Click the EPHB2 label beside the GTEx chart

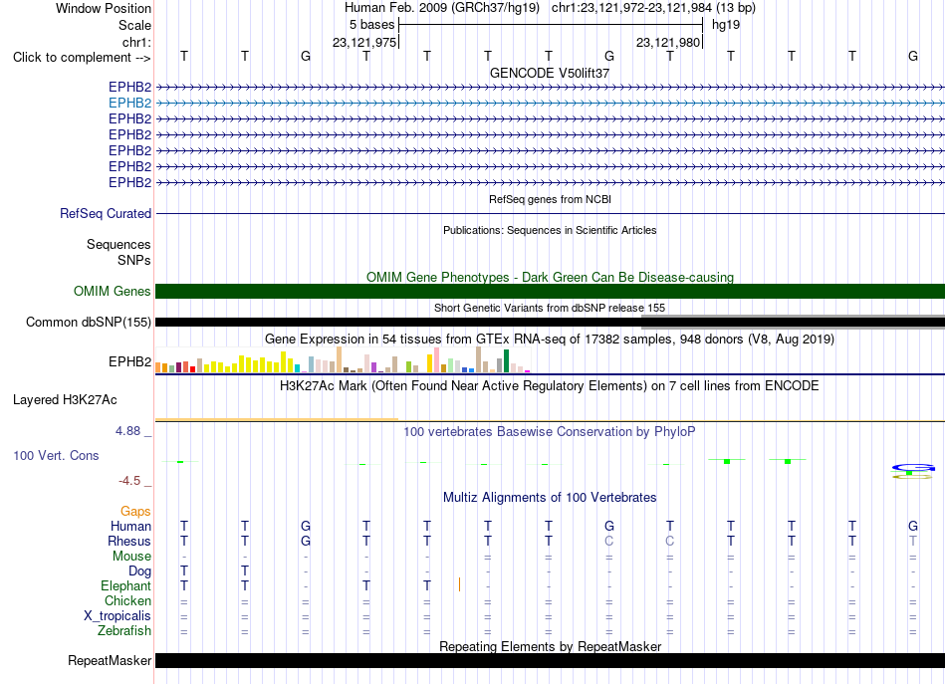129,361
